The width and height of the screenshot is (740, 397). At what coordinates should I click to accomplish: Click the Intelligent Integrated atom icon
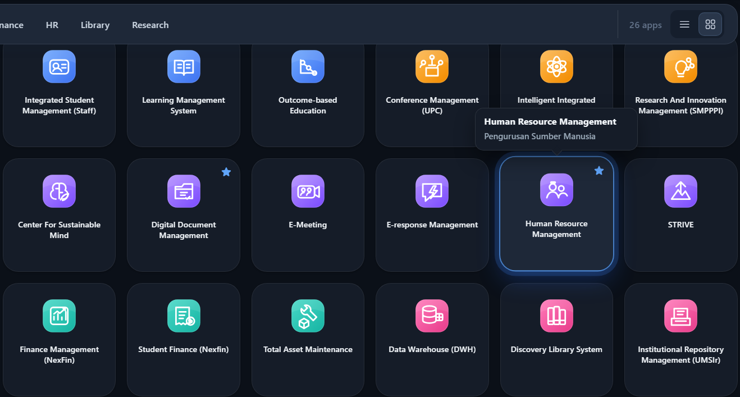[x=556, y=66]
